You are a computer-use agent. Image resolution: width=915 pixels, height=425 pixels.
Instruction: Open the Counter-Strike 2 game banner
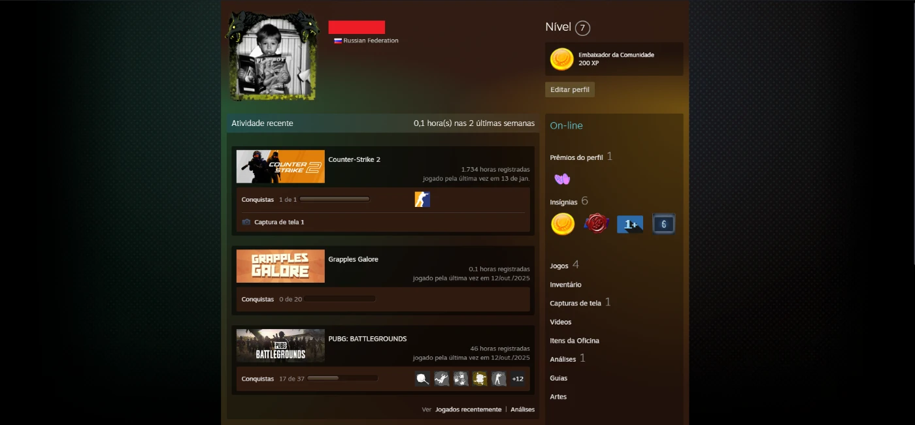click(x=280, y=166)
